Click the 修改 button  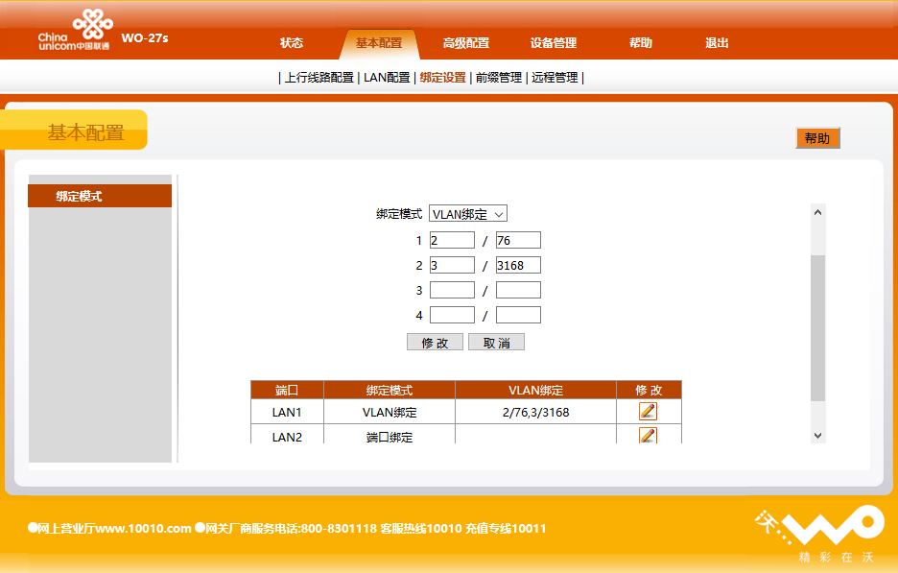pos(435,343)
